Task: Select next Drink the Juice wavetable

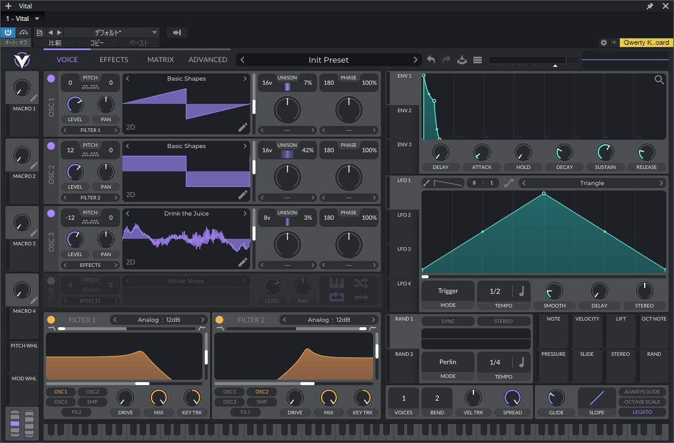Action: pos(245,214)
